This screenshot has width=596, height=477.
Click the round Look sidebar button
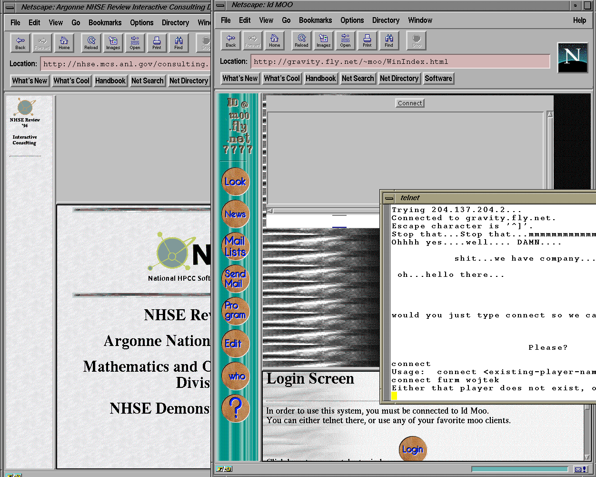point(235,182)
